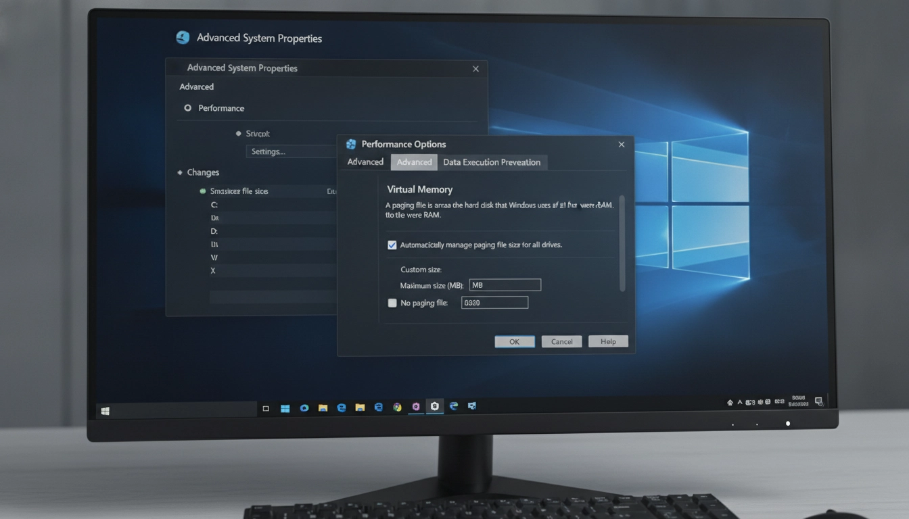Launch the Chrome icon on the taskbar
The width and height of the screenshot is (909, 519).
(x=397, y=407)
